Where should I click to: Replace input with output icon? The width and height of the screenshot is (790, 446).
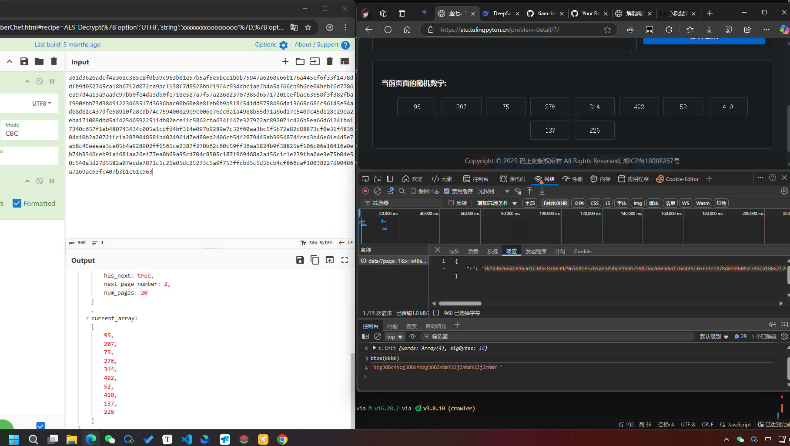330,260
